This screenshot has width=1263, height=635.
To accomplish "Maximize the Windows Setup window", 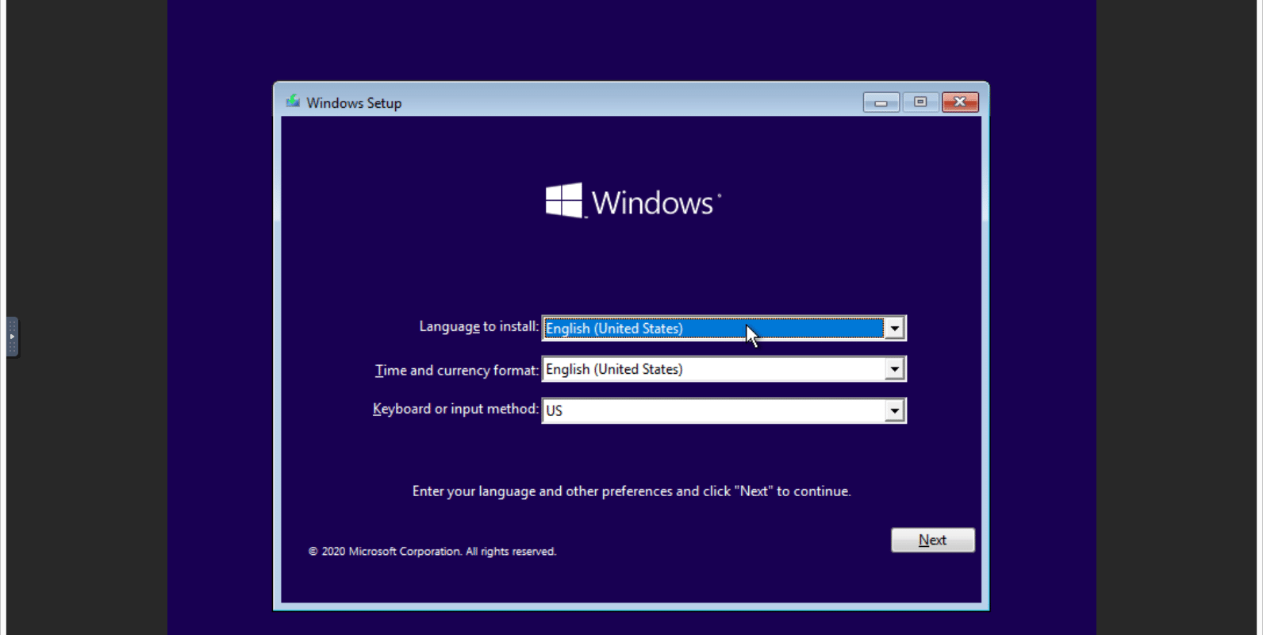I will tap(920, 102).
